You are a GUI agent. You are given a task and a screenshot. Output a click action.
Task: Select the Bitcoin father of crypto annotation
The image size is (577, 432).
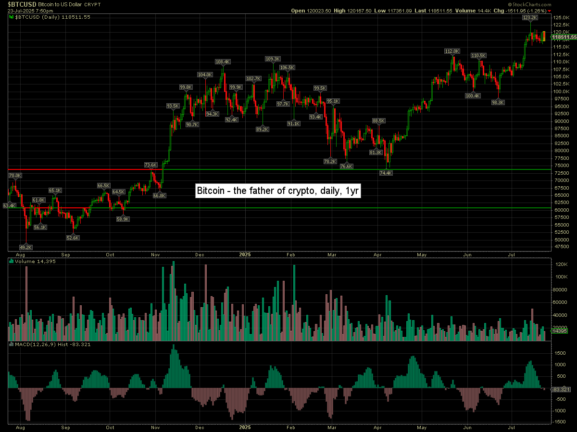pyautogui.click(x=278, y=191)
